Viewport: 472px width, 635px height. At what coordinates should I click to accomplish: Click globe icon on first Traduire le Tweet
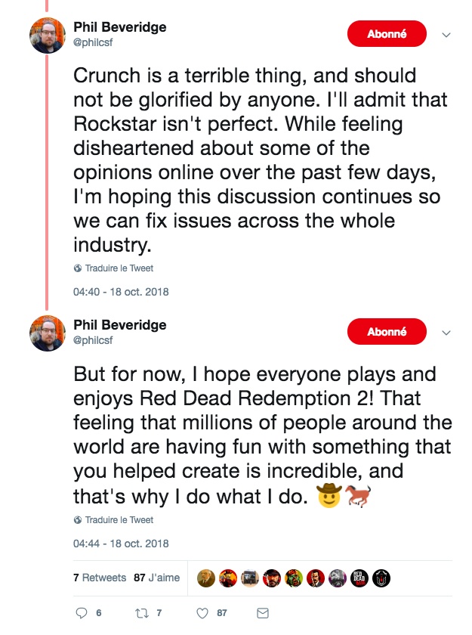pyautogui.click(x=78, y=268)
